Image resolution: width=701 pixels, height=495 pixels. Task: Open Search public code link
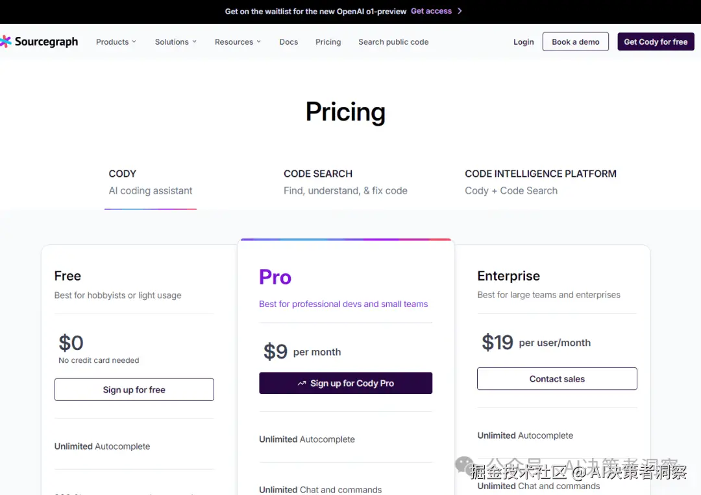(x=393, y=41)
